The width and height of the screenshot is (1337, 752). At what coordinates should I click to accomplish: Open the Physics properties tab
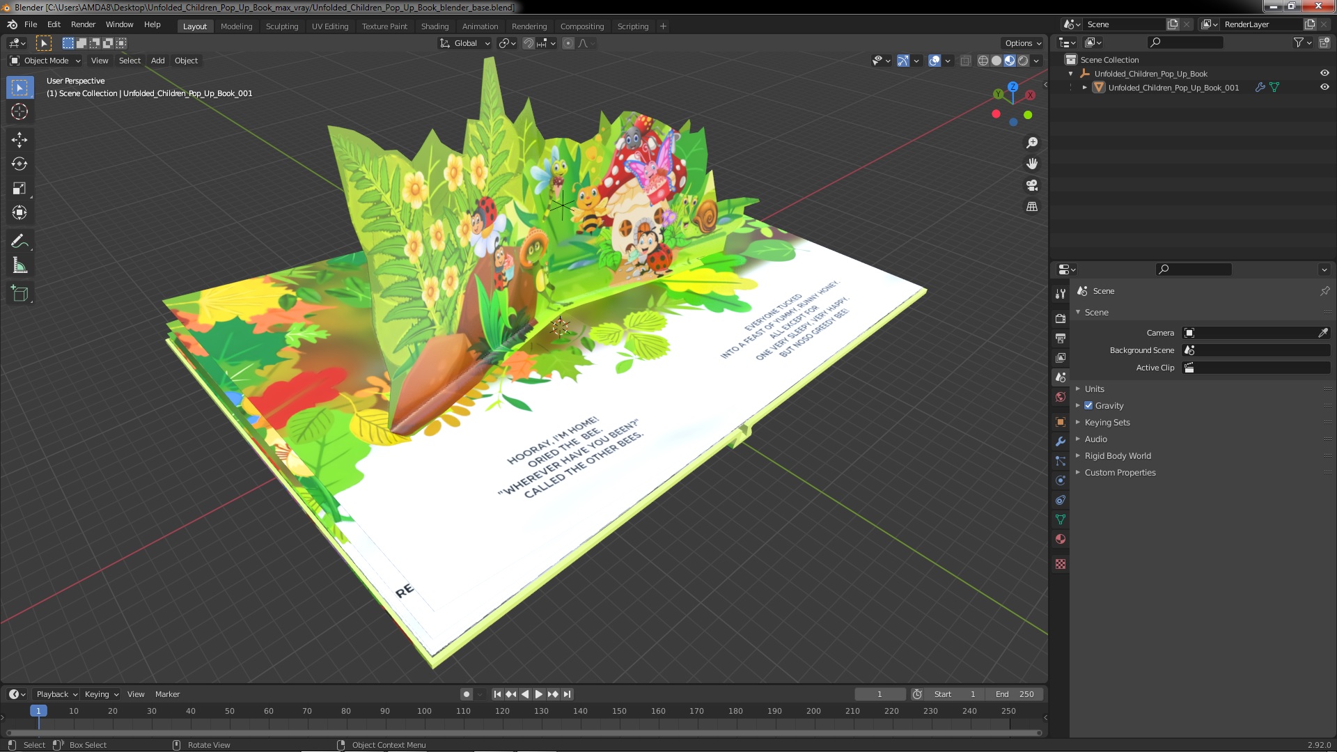tap(1061, 480)
